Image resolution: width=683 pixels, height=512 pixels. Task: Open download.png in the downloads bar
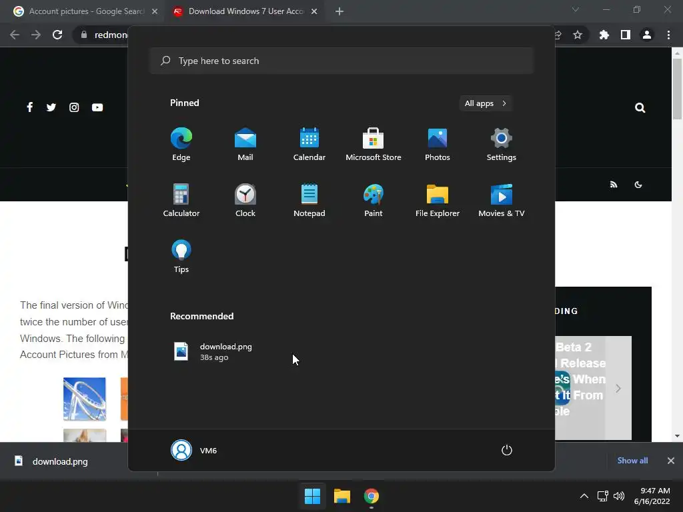point(51,461)
